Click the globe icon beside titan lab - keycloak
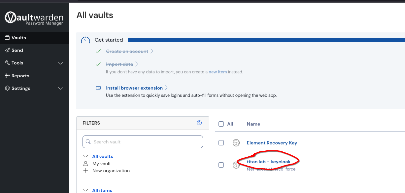 [x=236, y=165]
